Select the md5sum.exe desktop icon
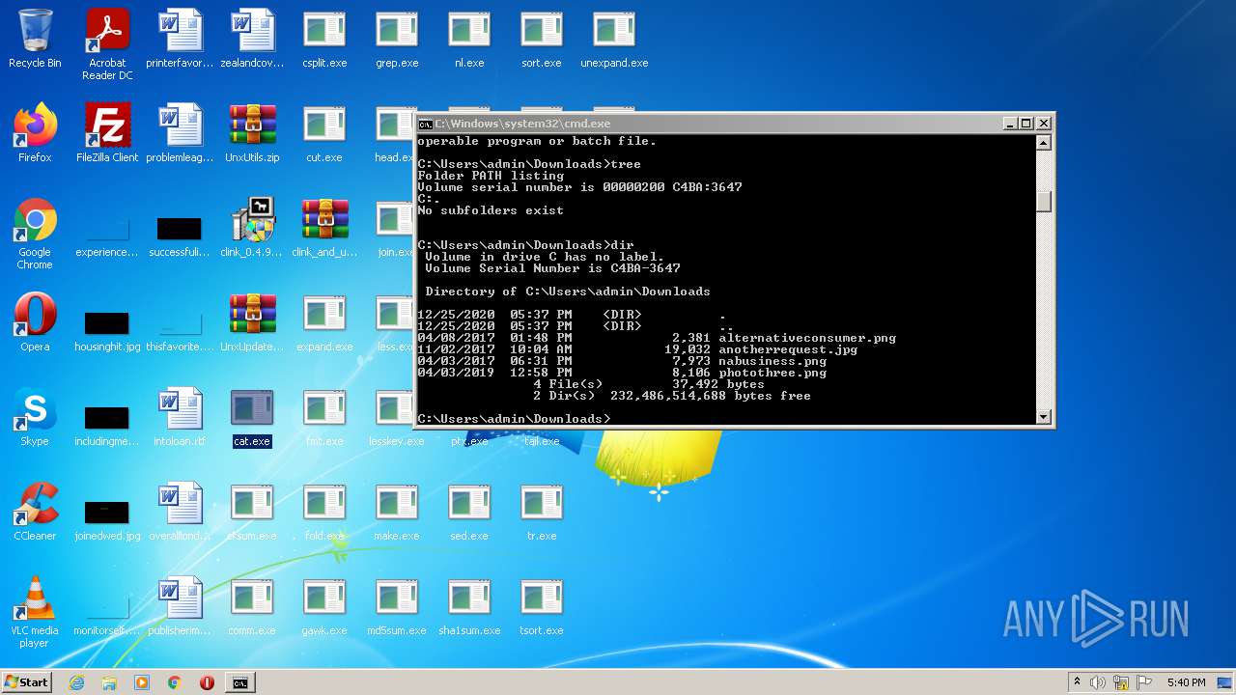 (397, 606)
